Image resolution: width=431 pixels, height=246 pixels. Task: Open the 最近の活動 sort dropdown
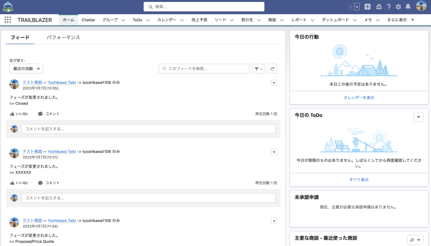26,68
